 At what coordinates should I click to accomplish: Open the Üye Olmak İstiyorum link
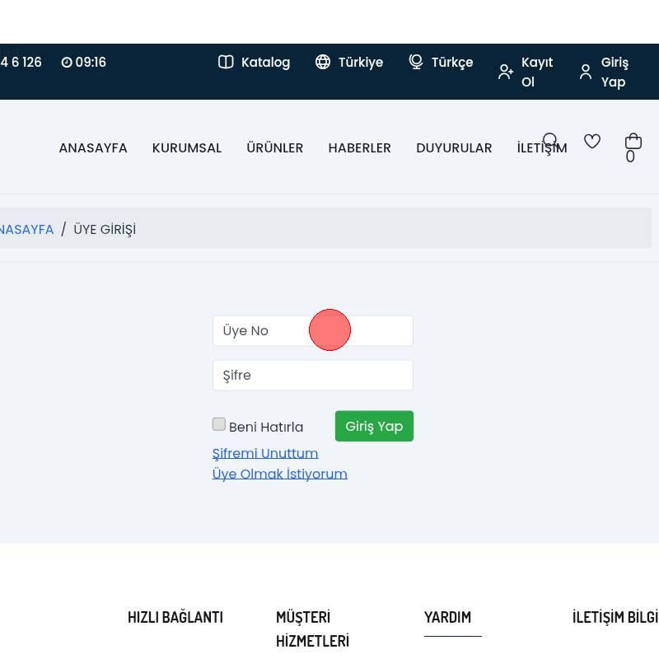click(280, 474)
